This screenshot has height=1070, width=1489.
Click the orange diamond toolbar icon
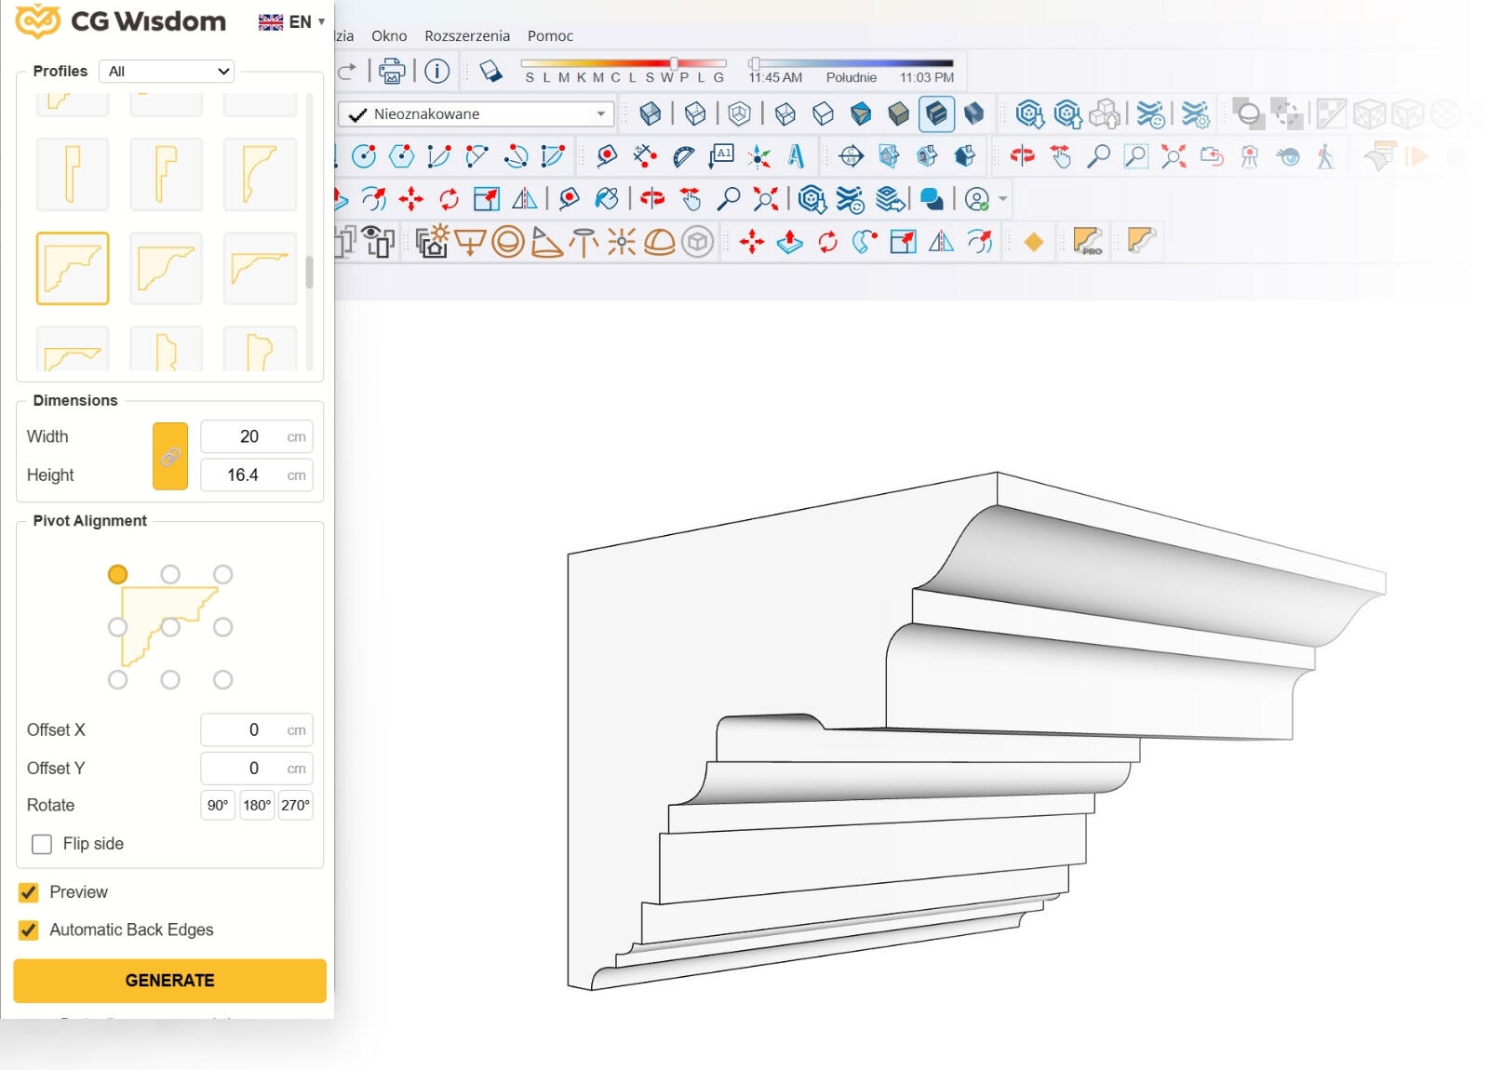(x=1033, y=242)
